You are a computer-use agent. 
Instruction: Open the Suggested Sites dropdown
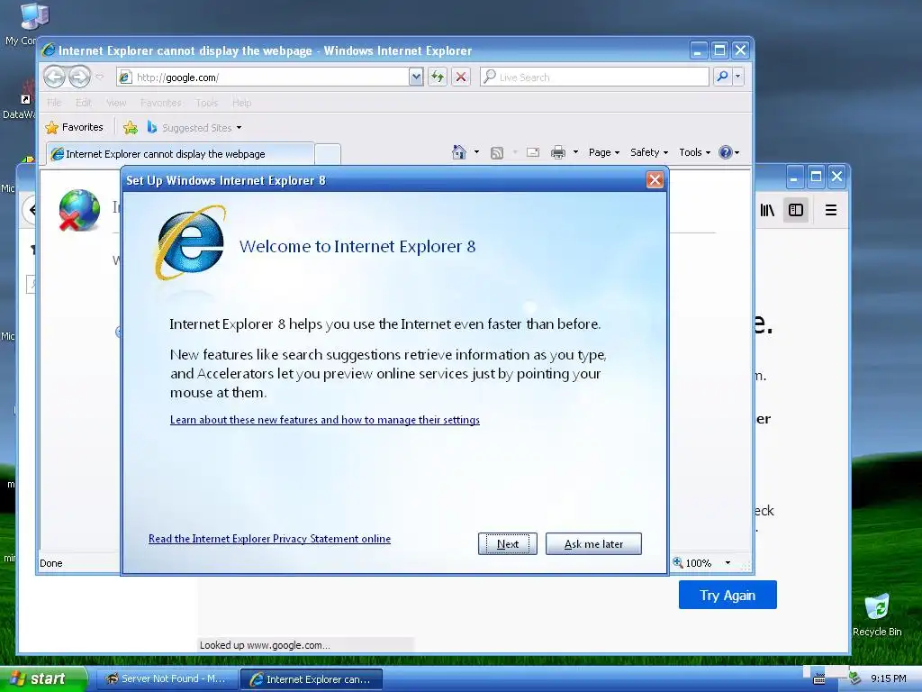[194, 127]
